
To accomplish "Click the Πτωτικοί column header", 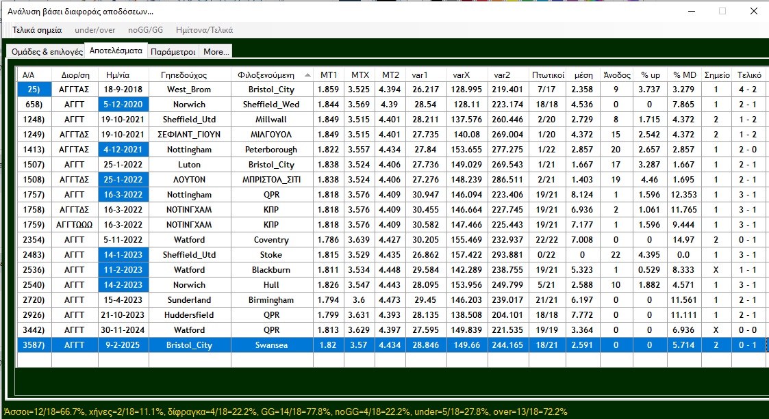I will tap(548, 75).
